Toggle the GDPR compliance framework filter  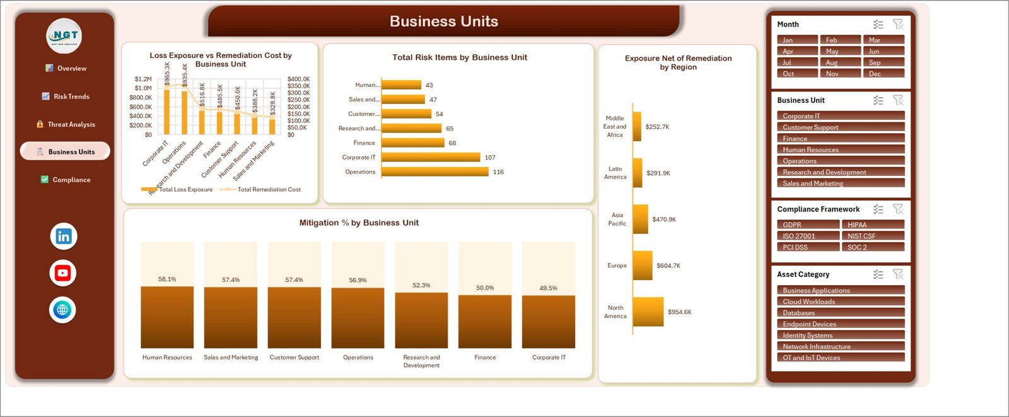tap(808, 225)
